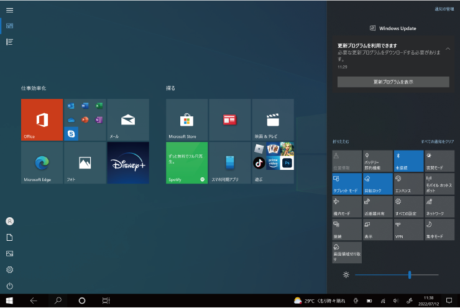Switch to all apps list view
460x308 pixels.
coord(10,42)
